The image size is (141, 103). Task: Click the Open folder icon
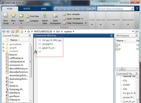coord(21,15)
